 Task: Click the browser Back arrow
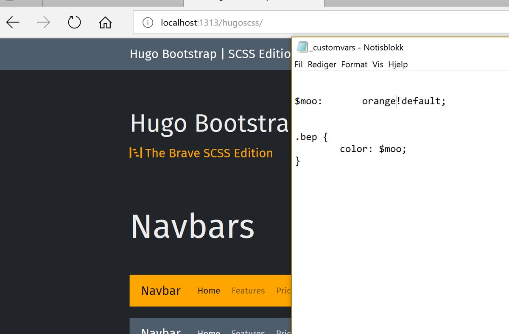point(13,22)
